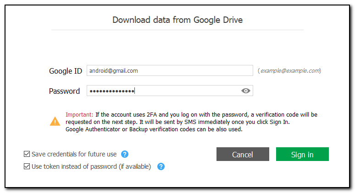Click the Password field label
Viewport: 355px width, 193px height.
(x=64, y=91)
